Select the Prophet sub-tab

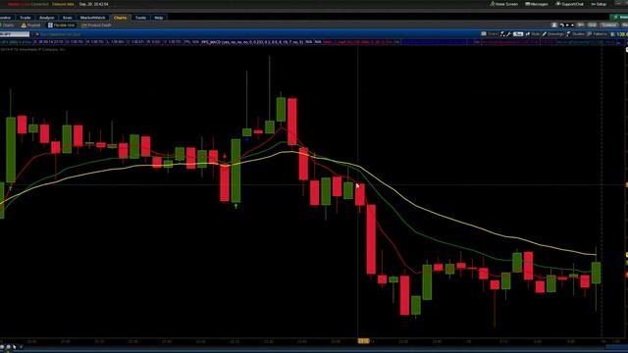(x=30, y=25)
